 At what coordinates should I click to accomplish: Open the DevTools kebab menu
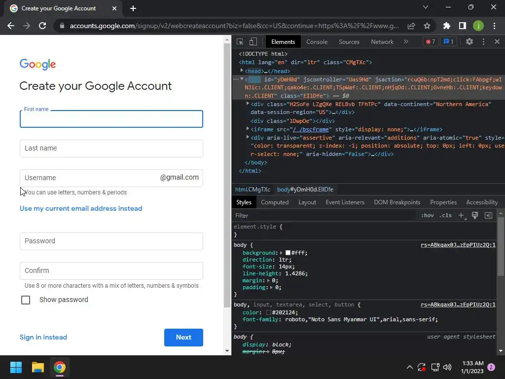[x=483, y=41]
